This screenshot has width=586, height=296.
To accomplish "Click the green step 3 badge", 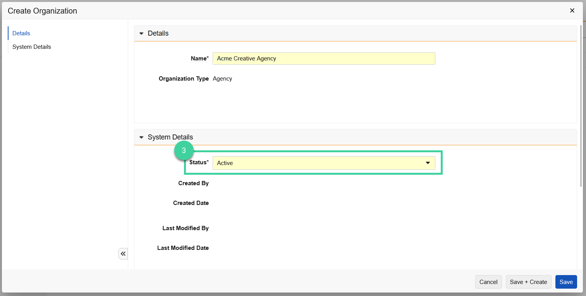I will [x=184, y=150].
